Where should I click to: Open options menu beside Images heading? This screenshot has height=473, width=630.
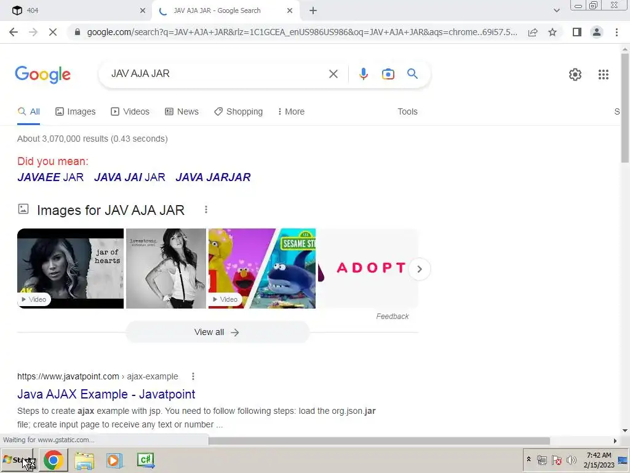pos(205,209)
